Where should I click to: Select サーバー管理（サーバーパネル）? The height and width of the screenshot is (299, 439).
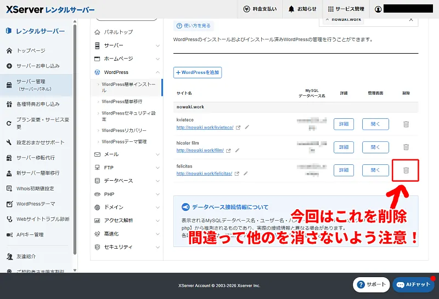tap(36, 85)
